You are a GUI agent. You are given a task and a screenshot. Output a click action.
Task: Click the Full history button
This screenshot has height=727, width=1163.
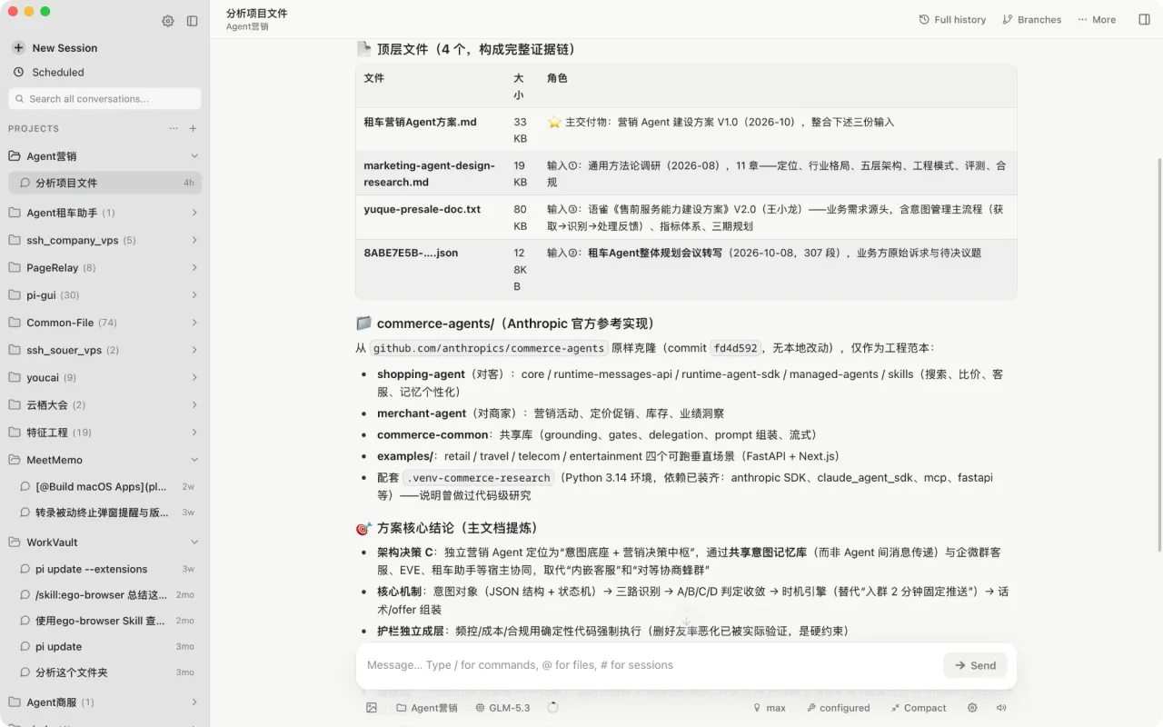[x=952, y=19]
